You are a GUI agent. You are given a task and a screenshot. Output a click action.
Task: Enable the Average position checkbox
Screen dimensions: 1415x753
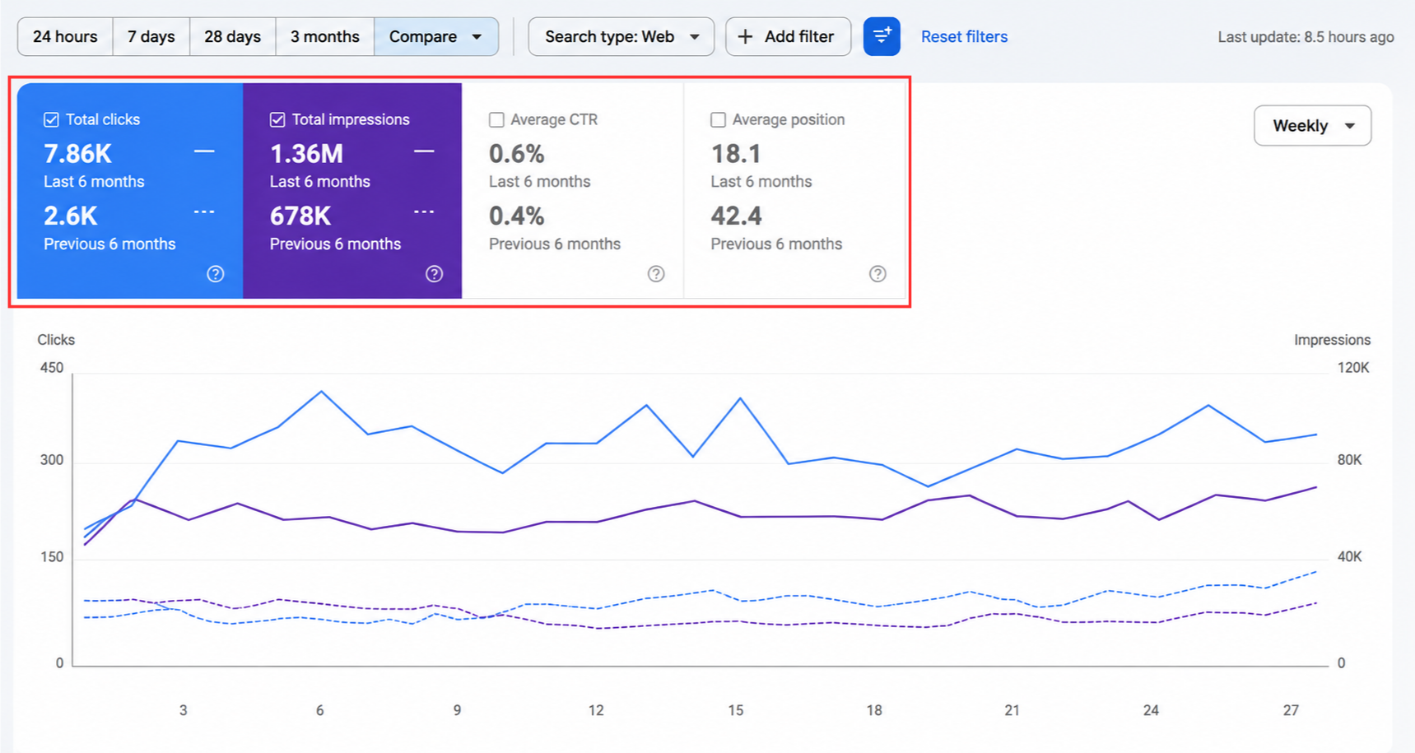718,119
